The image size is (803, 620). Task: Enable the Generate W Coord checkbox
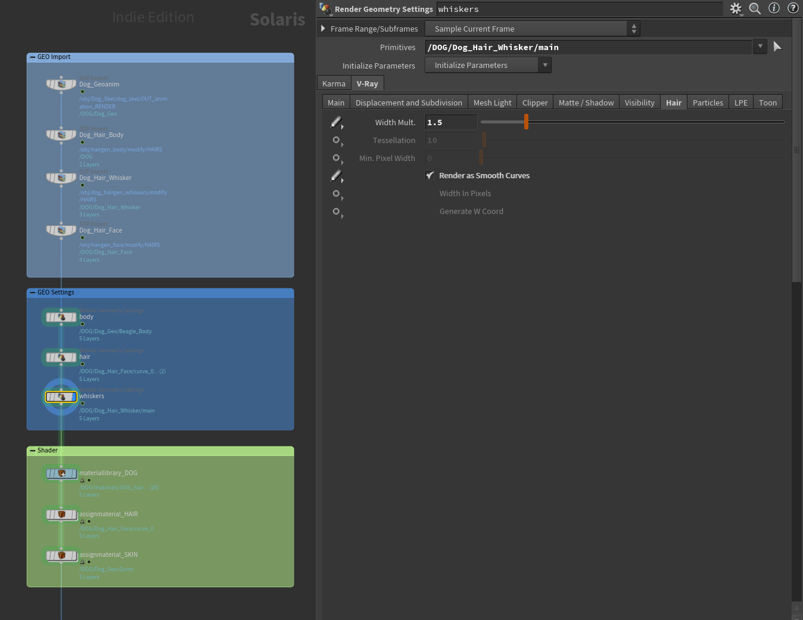tap(429, 211)
